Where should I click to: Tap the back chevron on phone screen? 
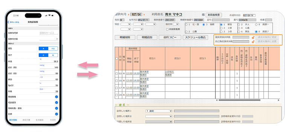click(8, 22)
